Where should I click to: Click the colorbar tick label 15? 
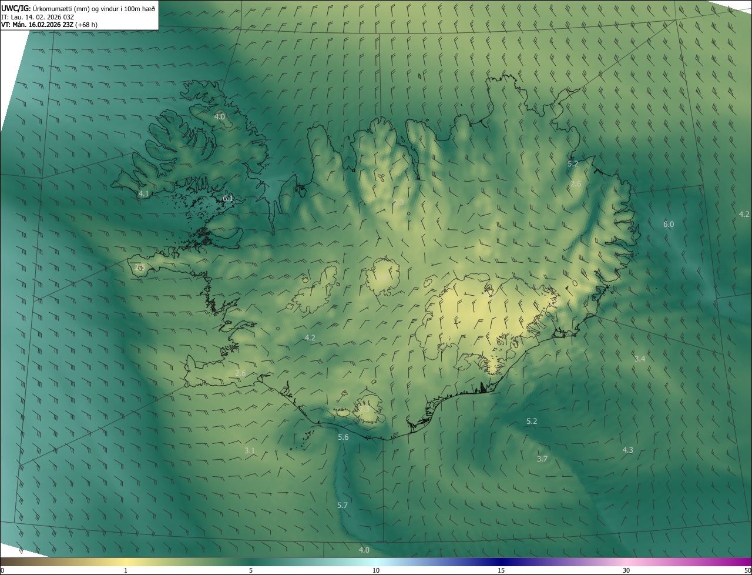[501, 570]
